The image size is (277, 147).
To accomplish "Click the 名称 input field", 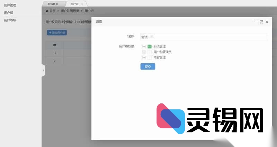I will [204, 37].
